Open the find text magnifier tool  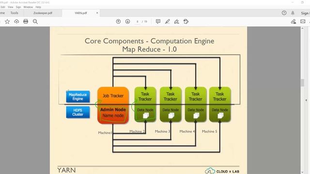point(35,21)
